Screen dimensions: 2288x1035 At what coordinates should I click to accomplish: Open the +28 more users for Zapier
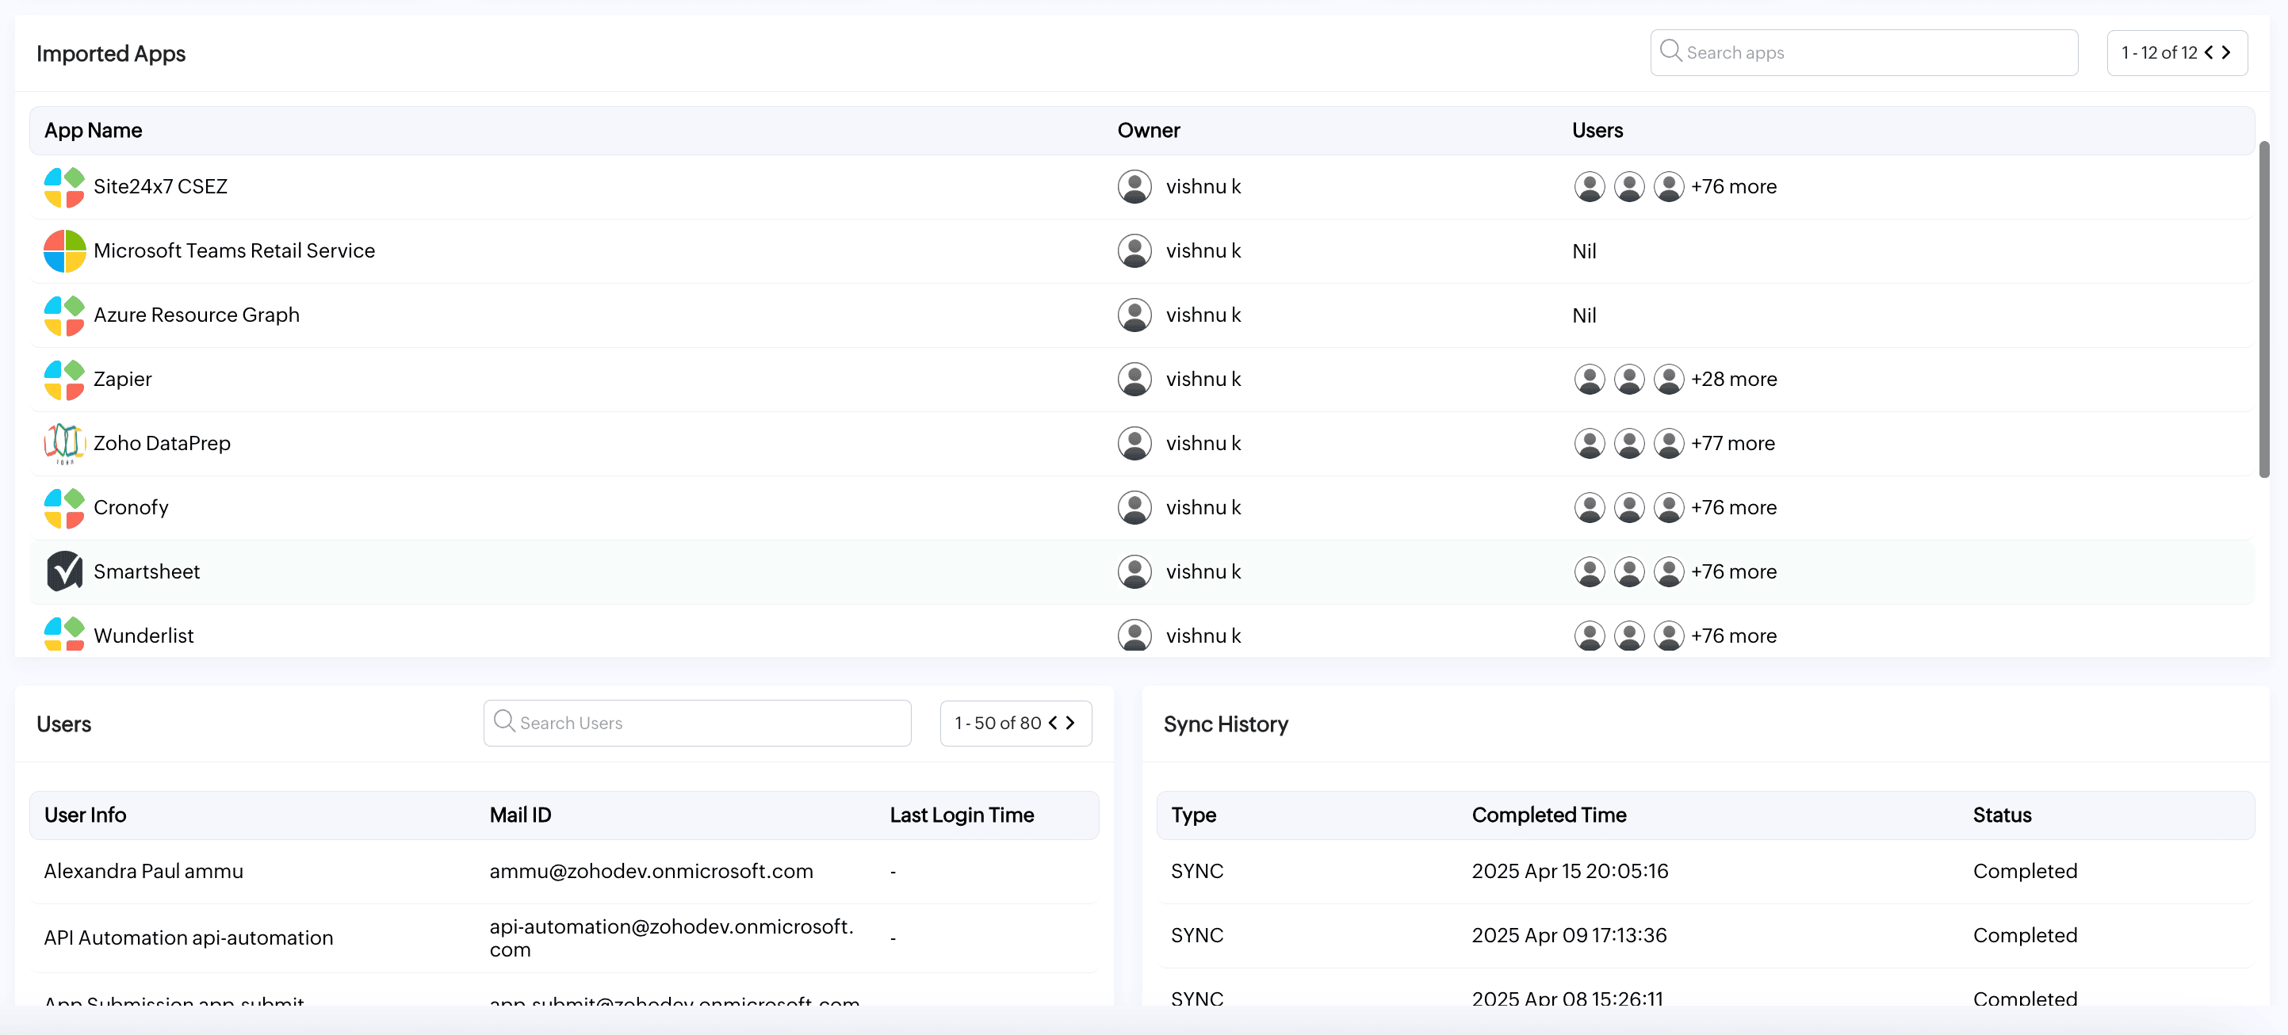1733,379
